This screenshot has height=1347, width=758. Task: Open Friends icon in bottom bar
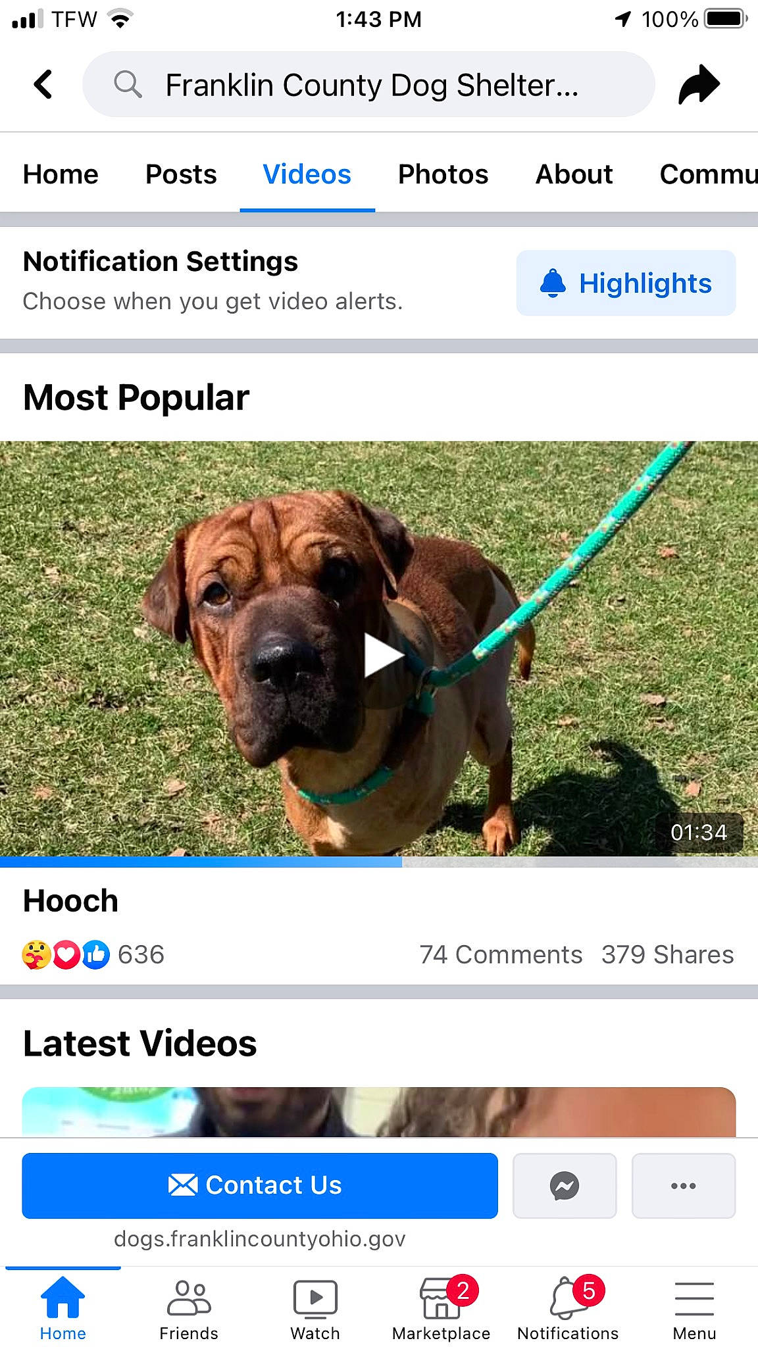click(189, 1308)
